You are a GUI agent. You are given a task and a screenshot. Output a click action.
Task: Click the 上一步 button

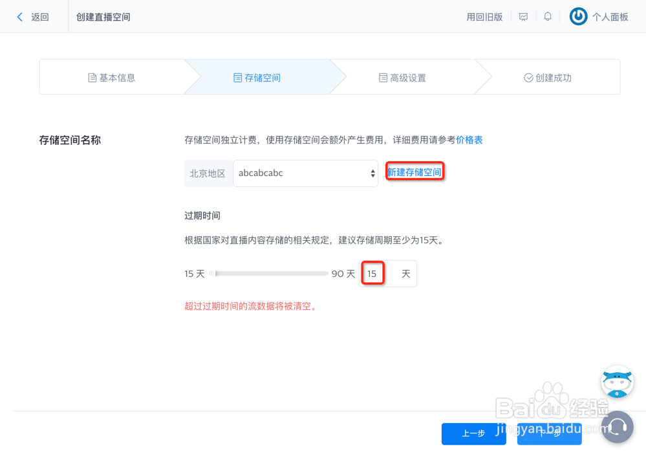pyautogui.click(x=474, y=434)
